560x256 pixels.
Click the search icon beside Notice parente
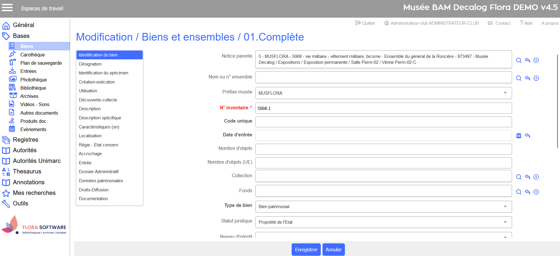519,60
